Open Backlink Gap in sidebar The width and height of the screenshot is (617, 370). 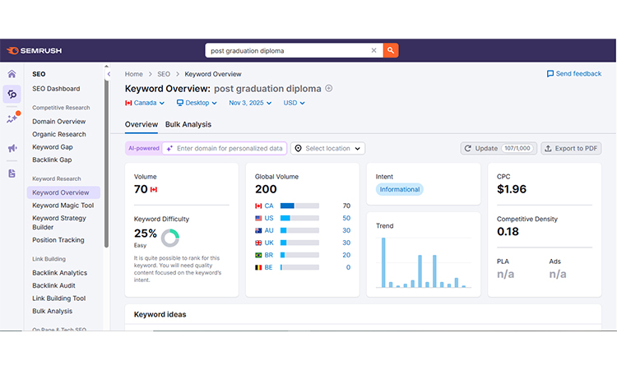(x=52, y=160)
